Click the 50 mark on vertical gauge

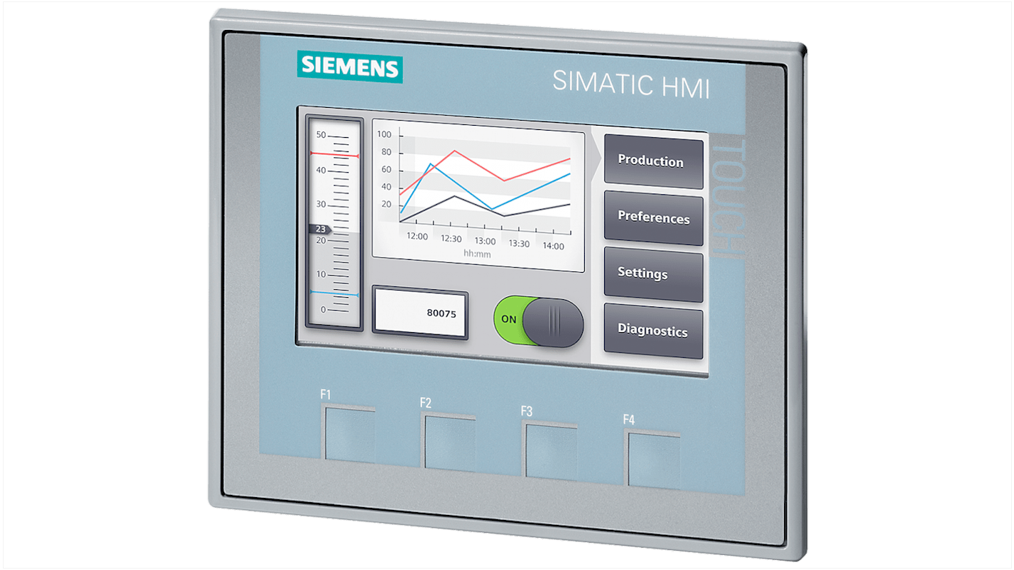click(x=321, y=135)
